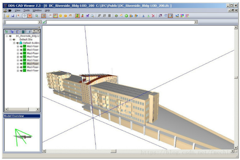Click the house icon next to the globe
The width and height of the screenshot is (240, 160).
point(121,16)
